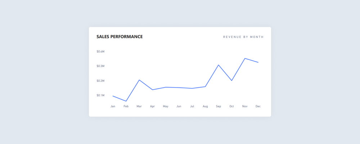Click the February low point on the line
The width and height of the screenshot is (360, 144).
pos(126,101)
